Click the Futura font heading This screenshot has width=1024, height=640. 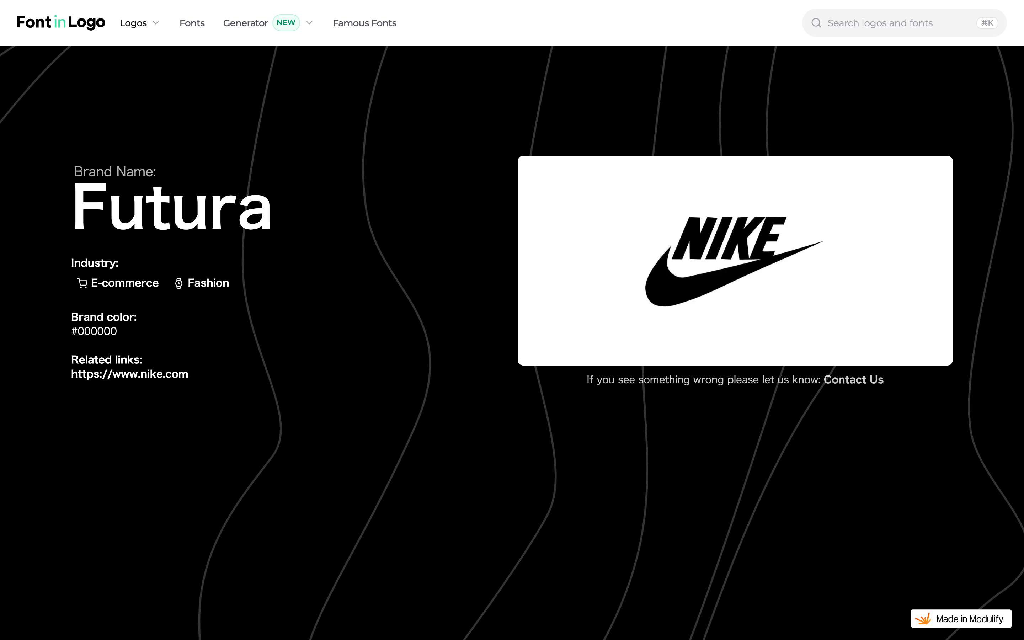pos(171,207)
